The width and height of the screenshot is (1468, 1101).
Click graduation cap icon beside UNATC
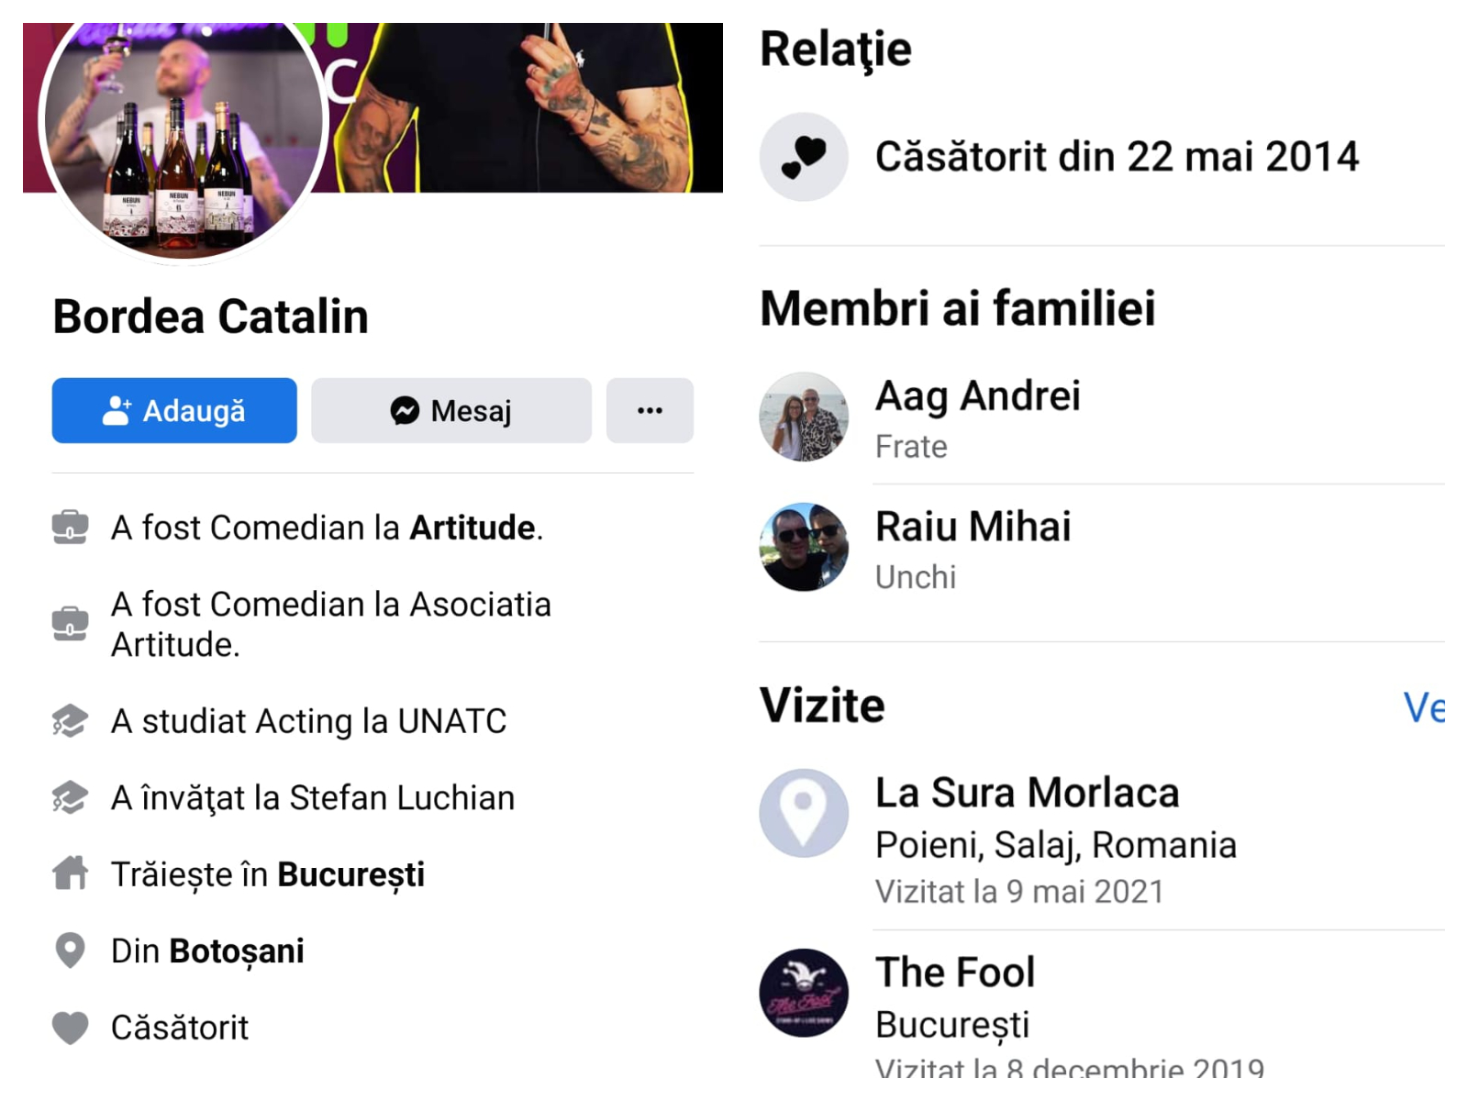70,721
